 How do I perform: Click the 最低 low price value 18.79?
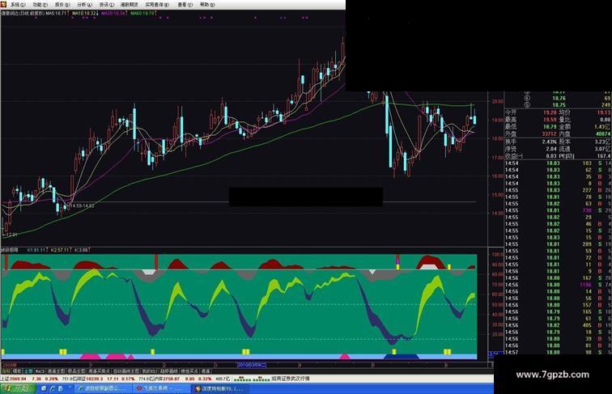(x=550, y=126)
